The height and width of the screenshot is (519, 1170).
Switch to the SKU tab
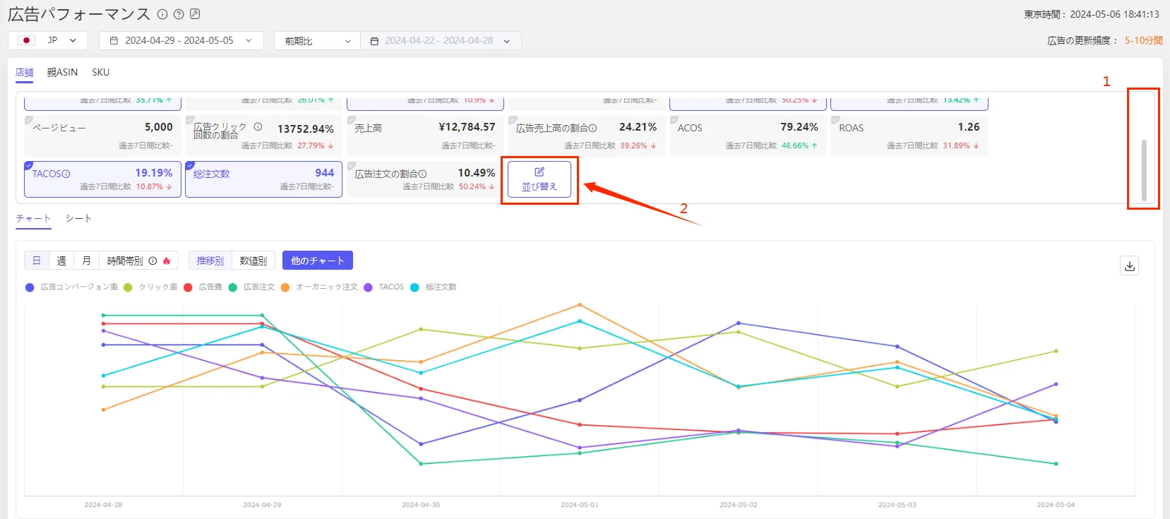101,72
